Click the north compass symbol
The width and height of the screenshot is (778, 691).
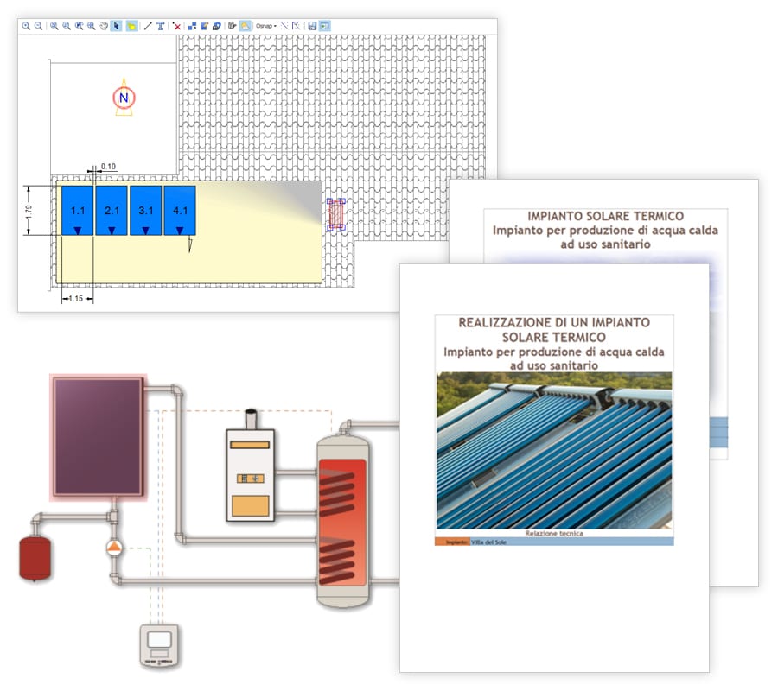(124, 97)
